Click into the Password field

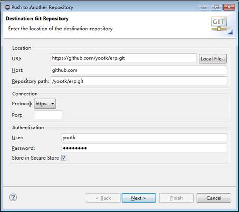[144, 148]
